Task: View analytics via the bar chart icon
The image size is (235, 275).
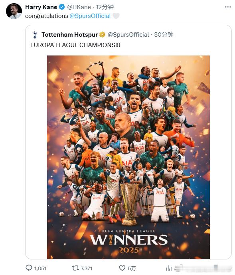Action: (x=169, y=268)
